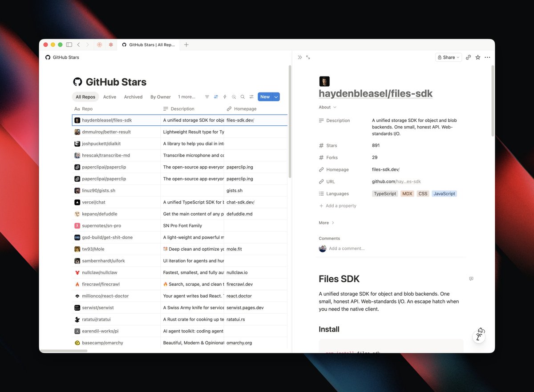
Task: Click the Languages property label
Action: click(x=334, y=194)
